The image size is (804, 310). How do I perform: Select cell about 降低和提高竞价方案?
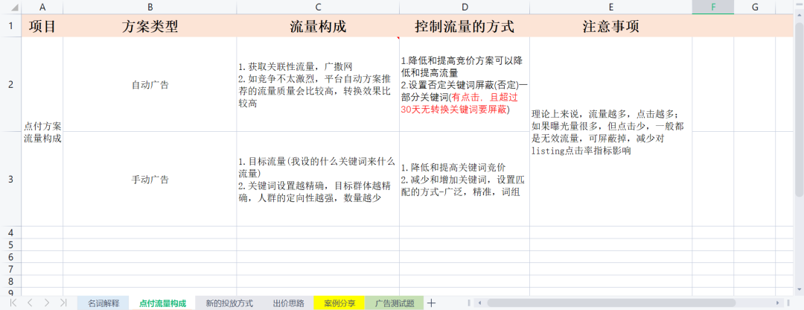(x=465, y=84)
